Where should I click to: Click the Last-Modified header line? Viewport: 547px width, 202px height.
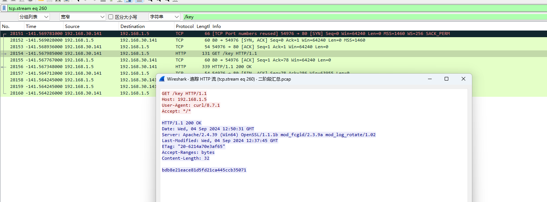pos(220,141)
